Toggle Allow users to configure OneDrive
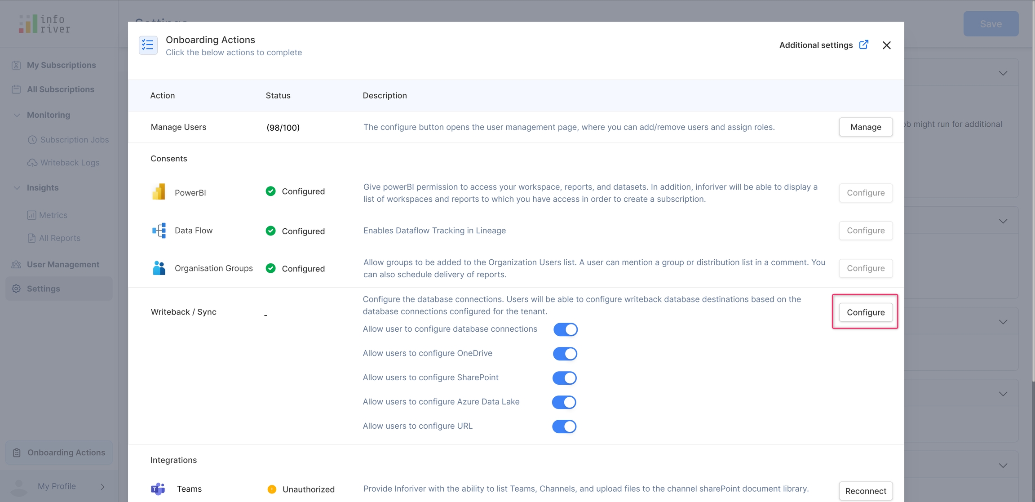The image size is (1035, 502). [565, 354]
